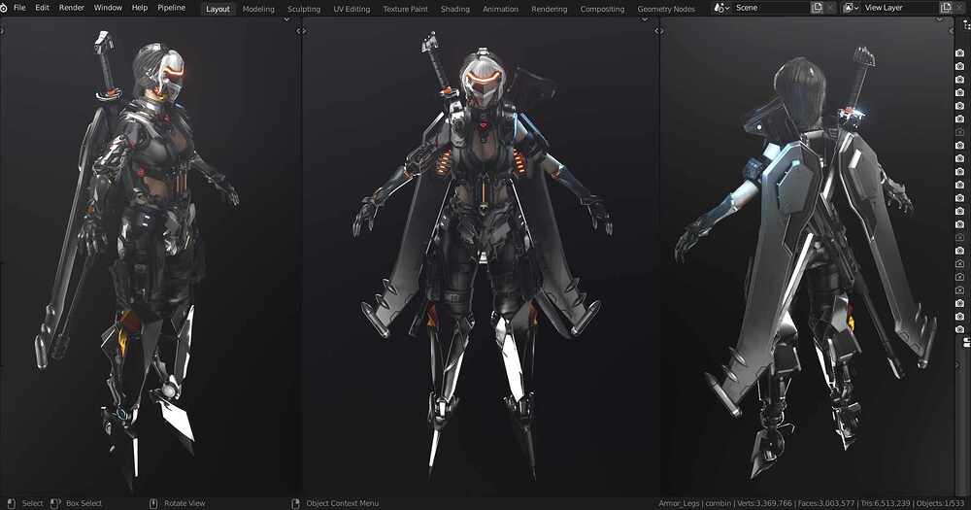Open the Pipeline menu

[172, 8]
